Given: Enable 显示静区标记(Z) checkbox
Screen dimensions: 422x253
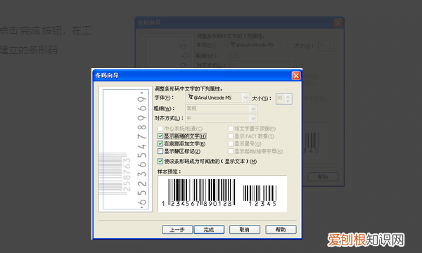Looking at the screenshot, I should [x=160, y=151].
